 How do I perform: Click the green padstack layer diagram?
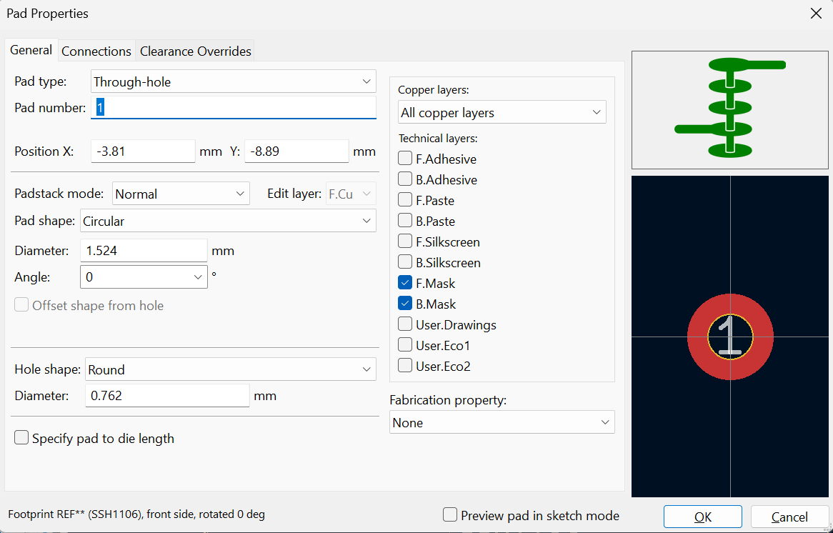[730, 110]
